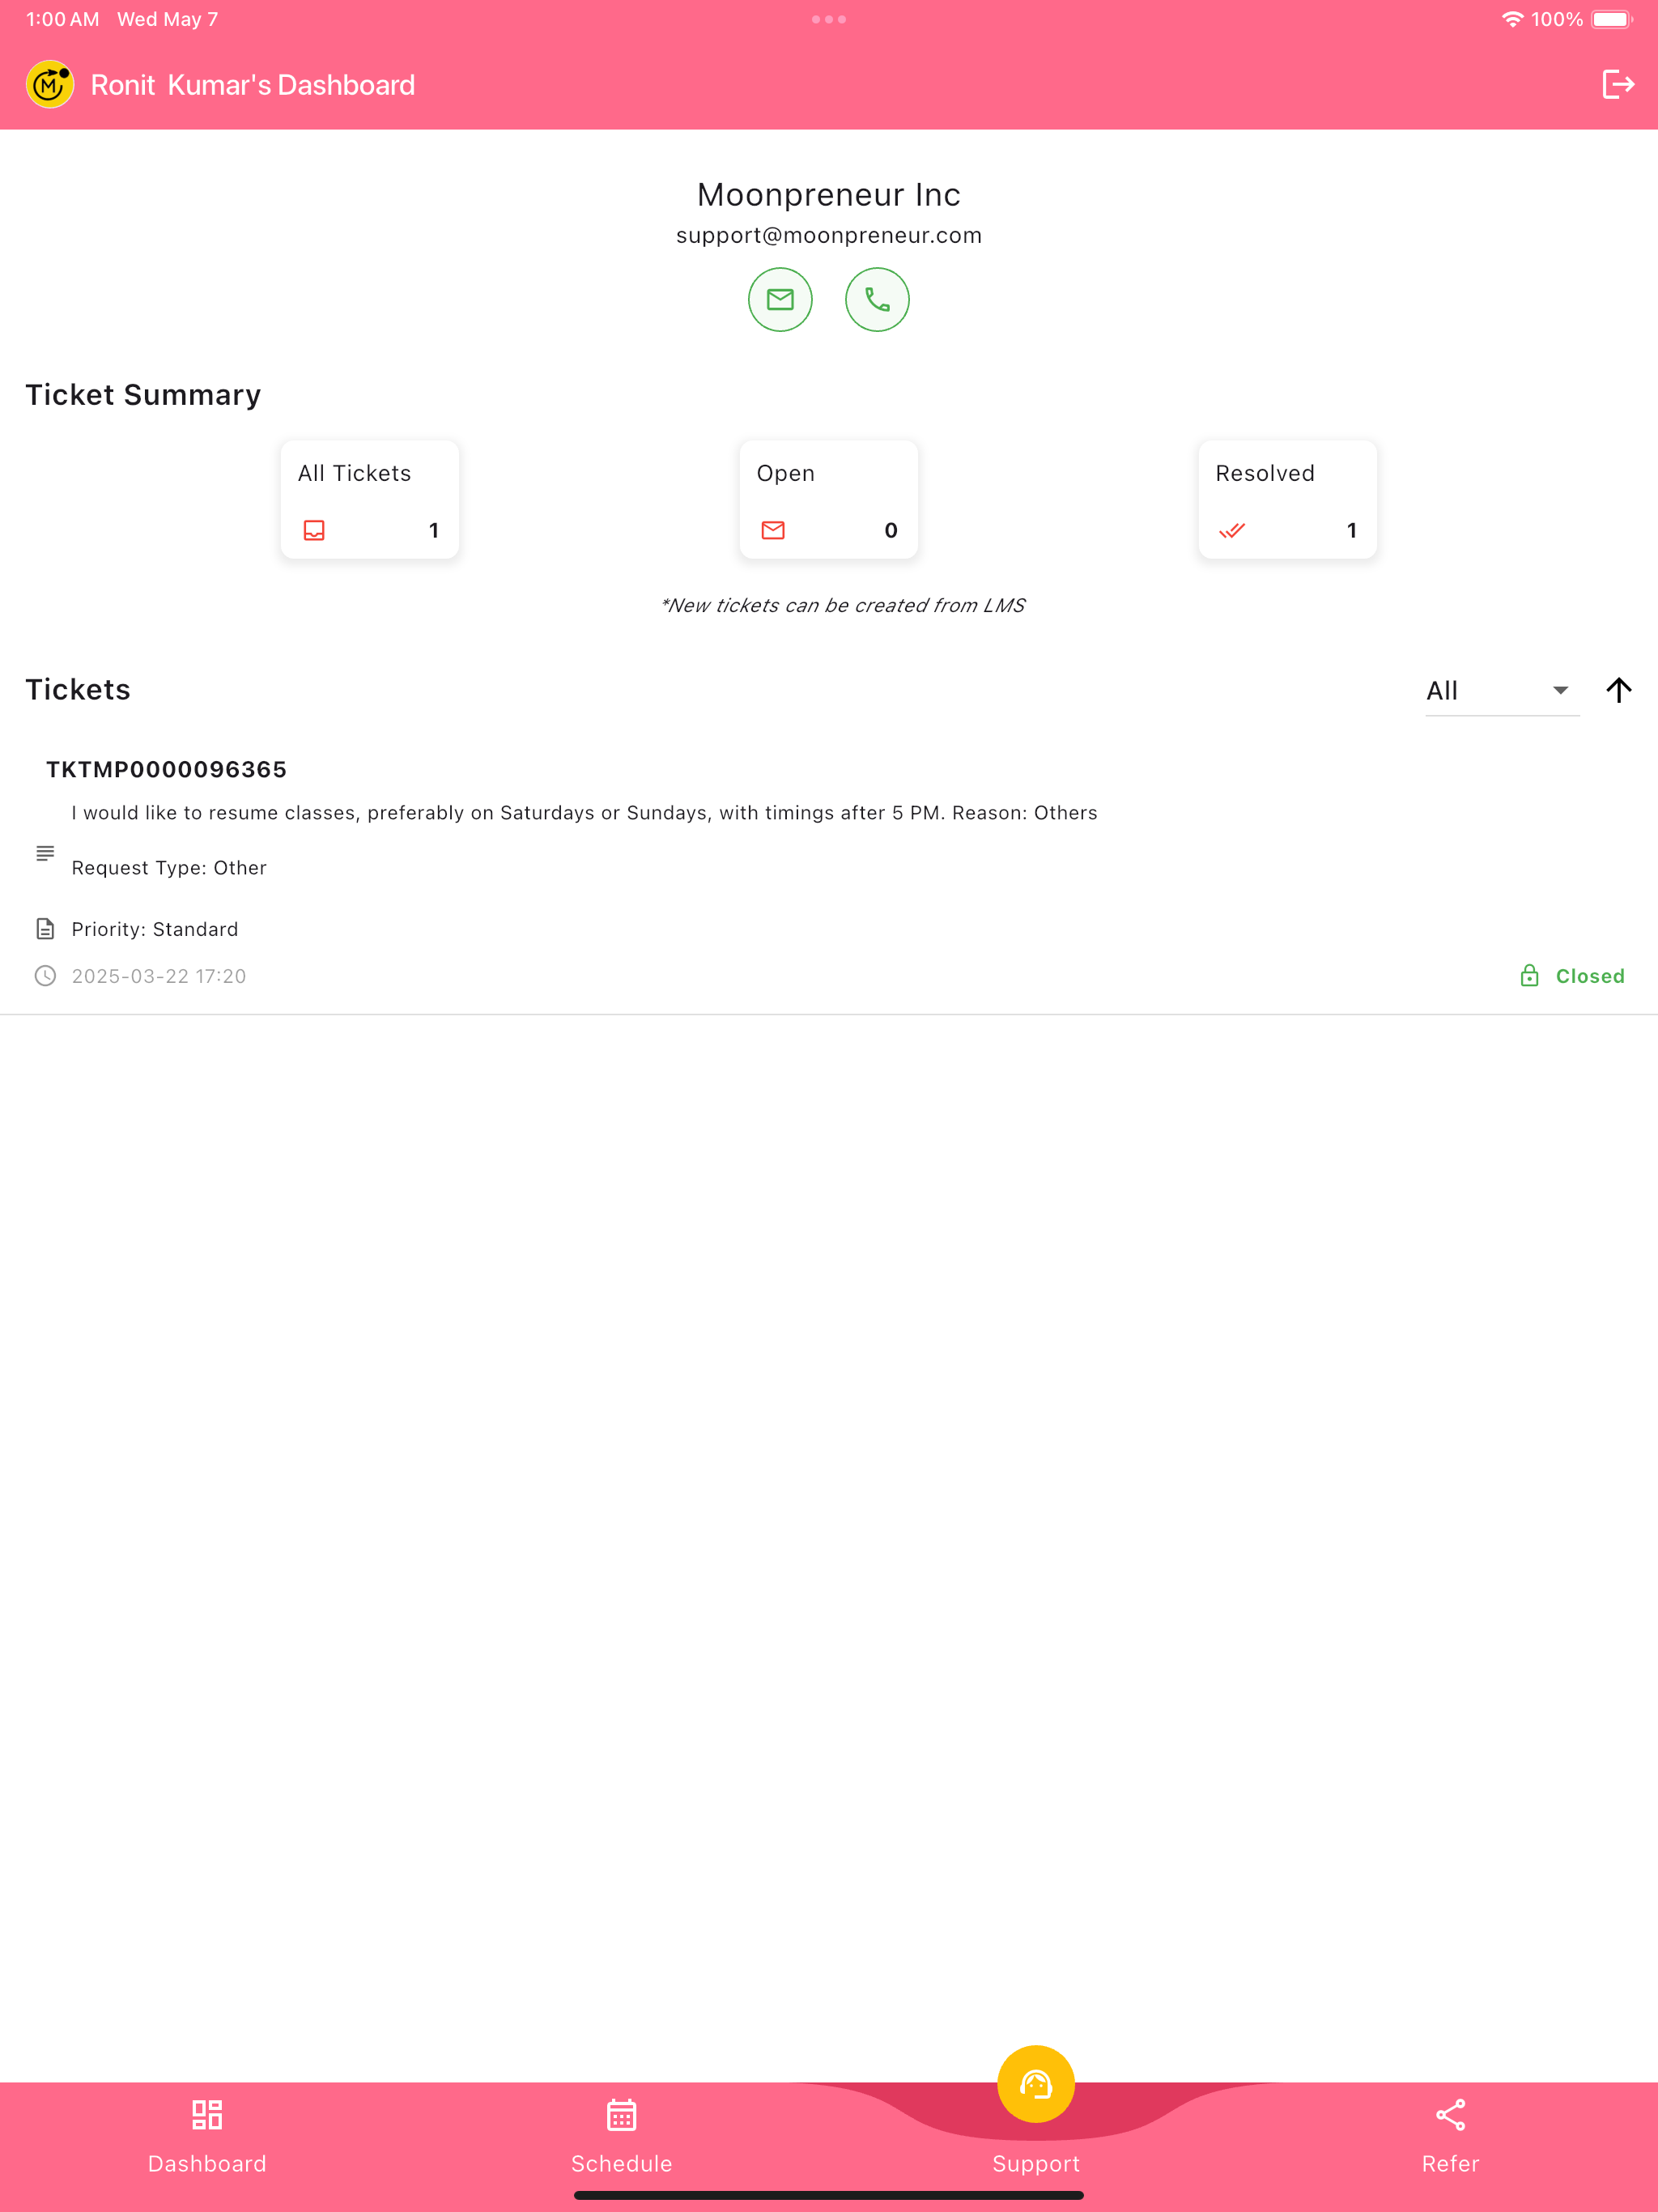Click the support@moonpreneur.com email address

(x=829, y=235)
